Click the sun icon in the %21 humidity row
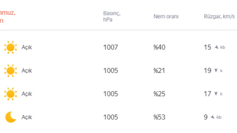Screen dimensions: 237x133 [x=10, y=71]
